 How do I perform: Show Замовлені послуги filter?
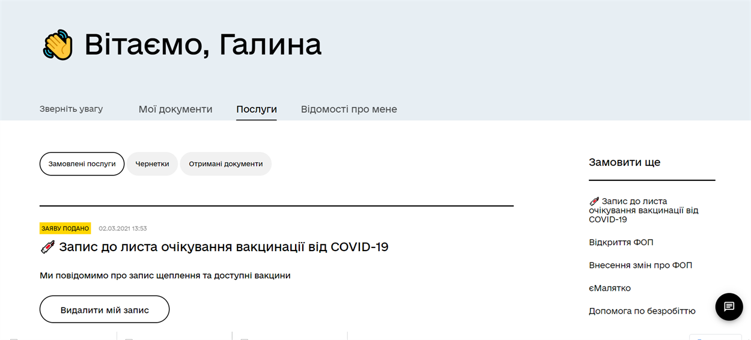tap(82, 164)
